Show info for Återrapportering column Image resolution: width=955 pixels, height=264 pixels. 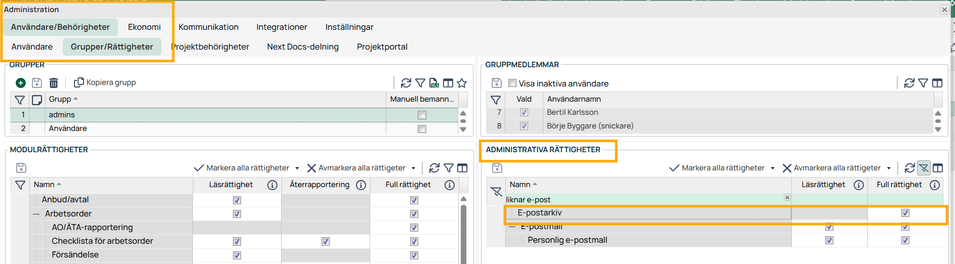pyautogui.click(x=361, y=185)
